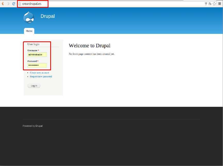This screenshot has height=166, width=223.
Task: Click the Drupal link in the footer
Action: pos(39,126)
